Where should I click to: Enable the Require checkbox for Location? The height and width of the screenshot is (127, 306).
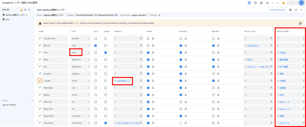tap(213, 74)
